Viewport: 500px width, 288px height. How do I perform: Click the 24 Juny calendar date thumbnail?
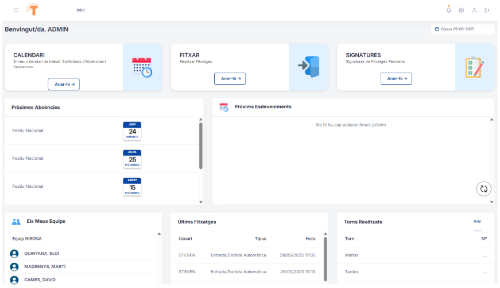tap(132, 131)
